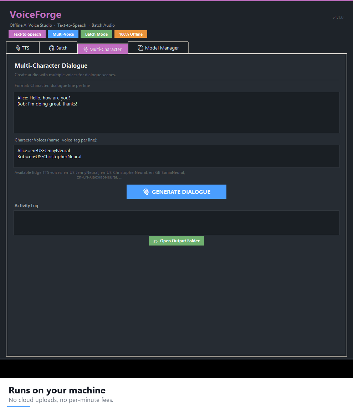Focus the dialogue script text area
This screenshot has height=408, width=353.
(x=176, y=112)
